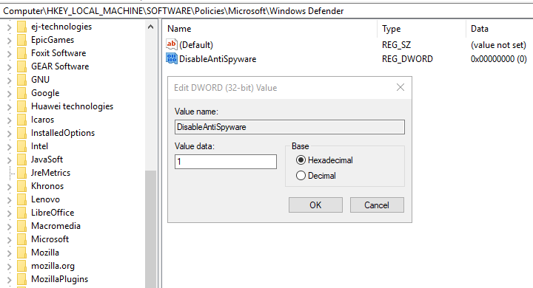Click the Microsoft folder icon
Image resolution: width=533 pixels, height=288 pixels.
tap(21, 239)
